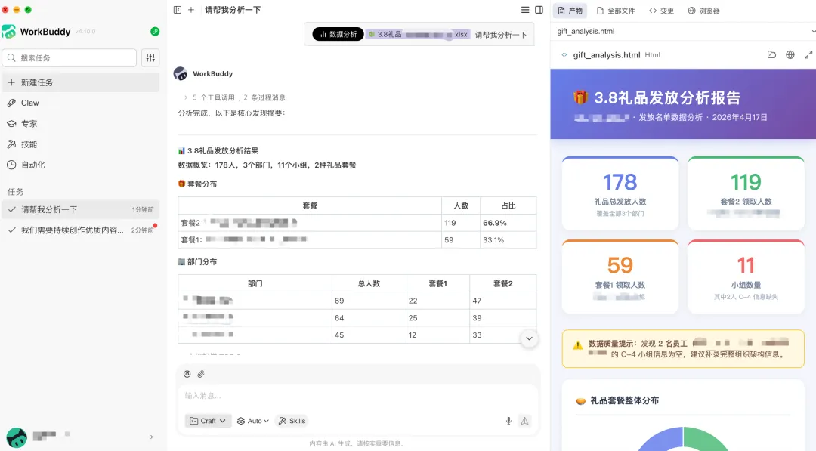Click the microphone voice input icon

508,421
